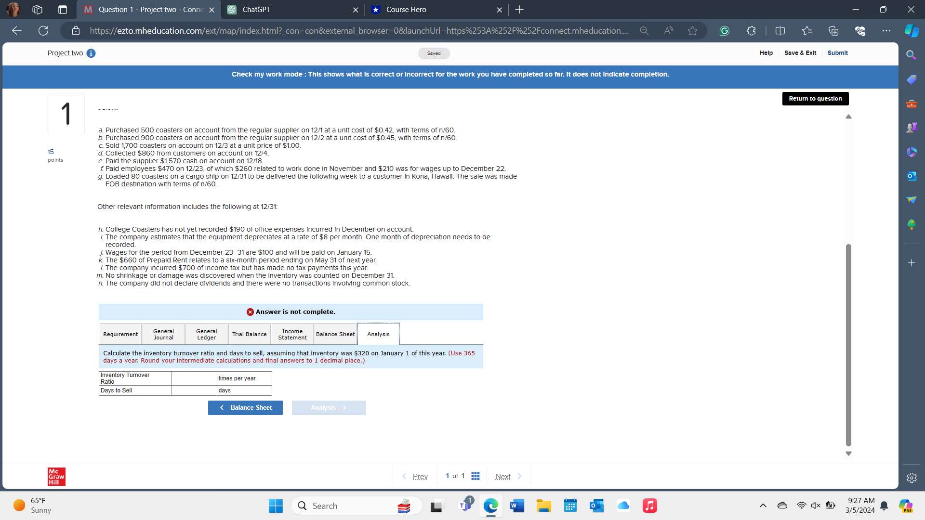This screenshot has height=520, width=925.
Task: Click the Submit link
Action: click(837, 53)
